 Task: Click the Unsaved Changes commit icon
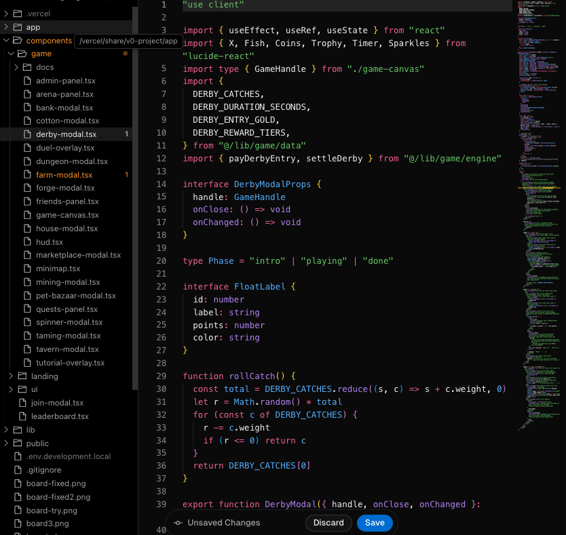[178, 523]
